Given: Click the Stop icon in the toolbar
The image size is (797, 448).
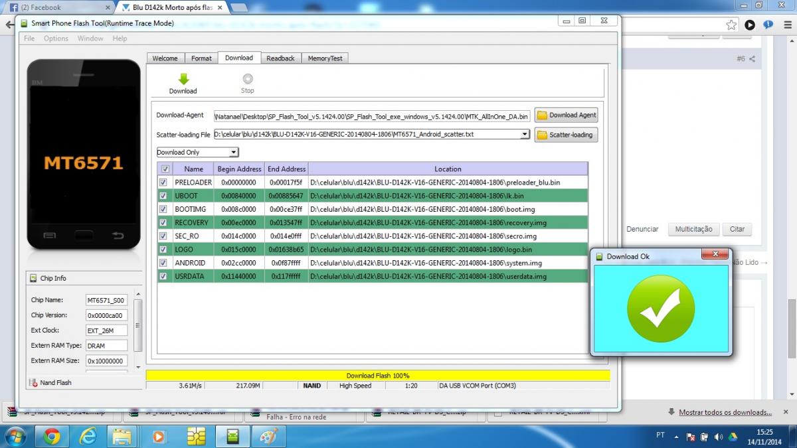Looking at the screenshot, I should point(248,78).
